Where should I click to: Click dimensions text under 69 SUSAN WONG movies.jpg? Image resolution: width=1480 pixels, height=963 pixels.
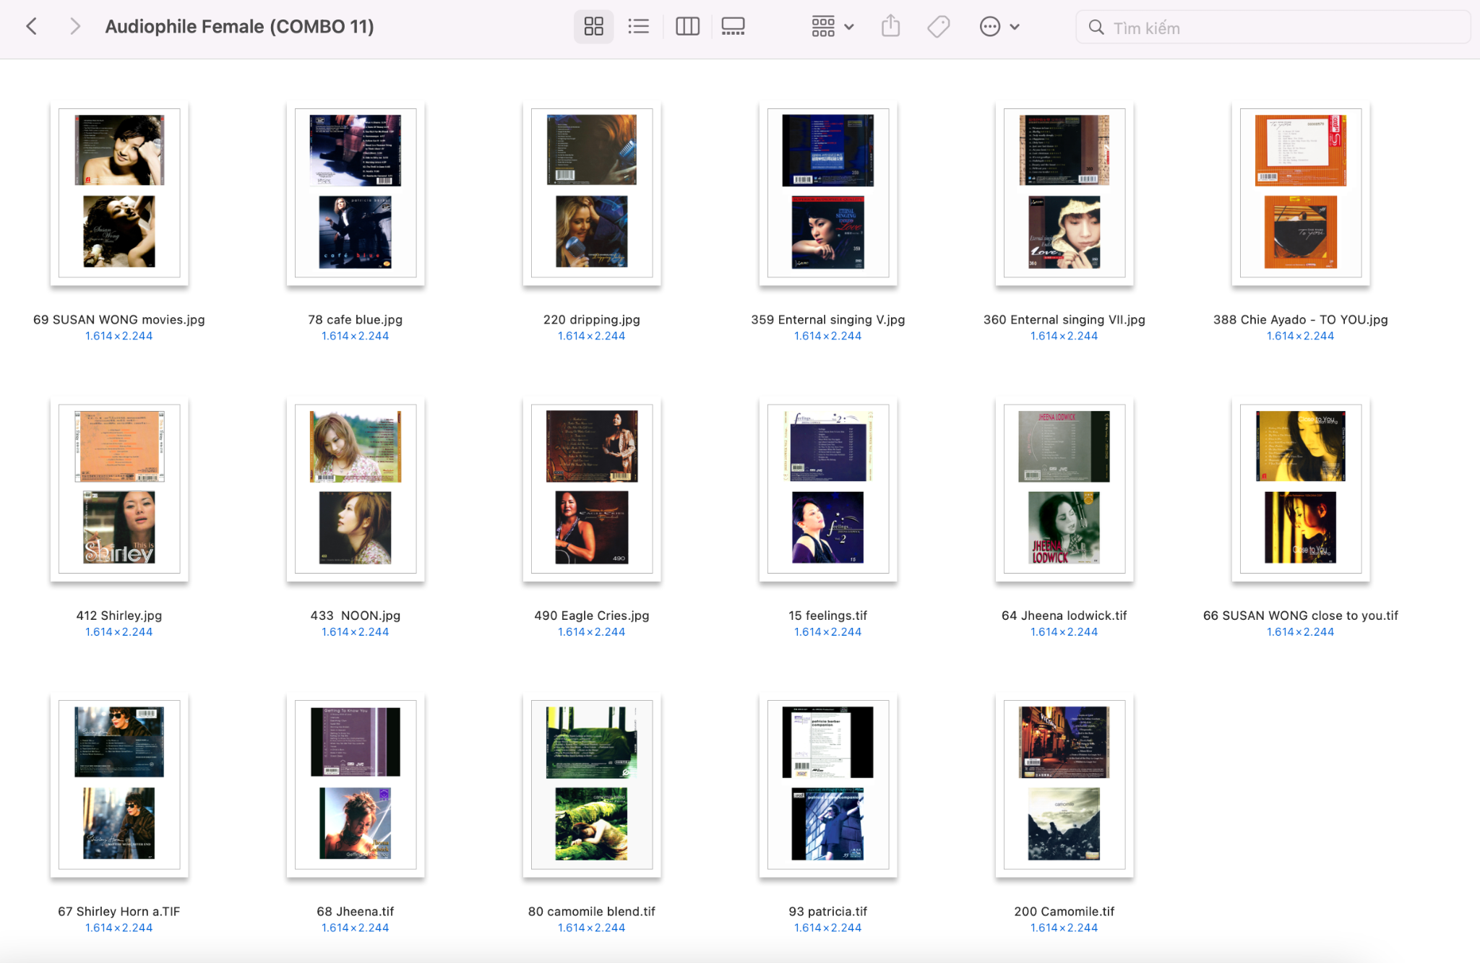[119, 336]
